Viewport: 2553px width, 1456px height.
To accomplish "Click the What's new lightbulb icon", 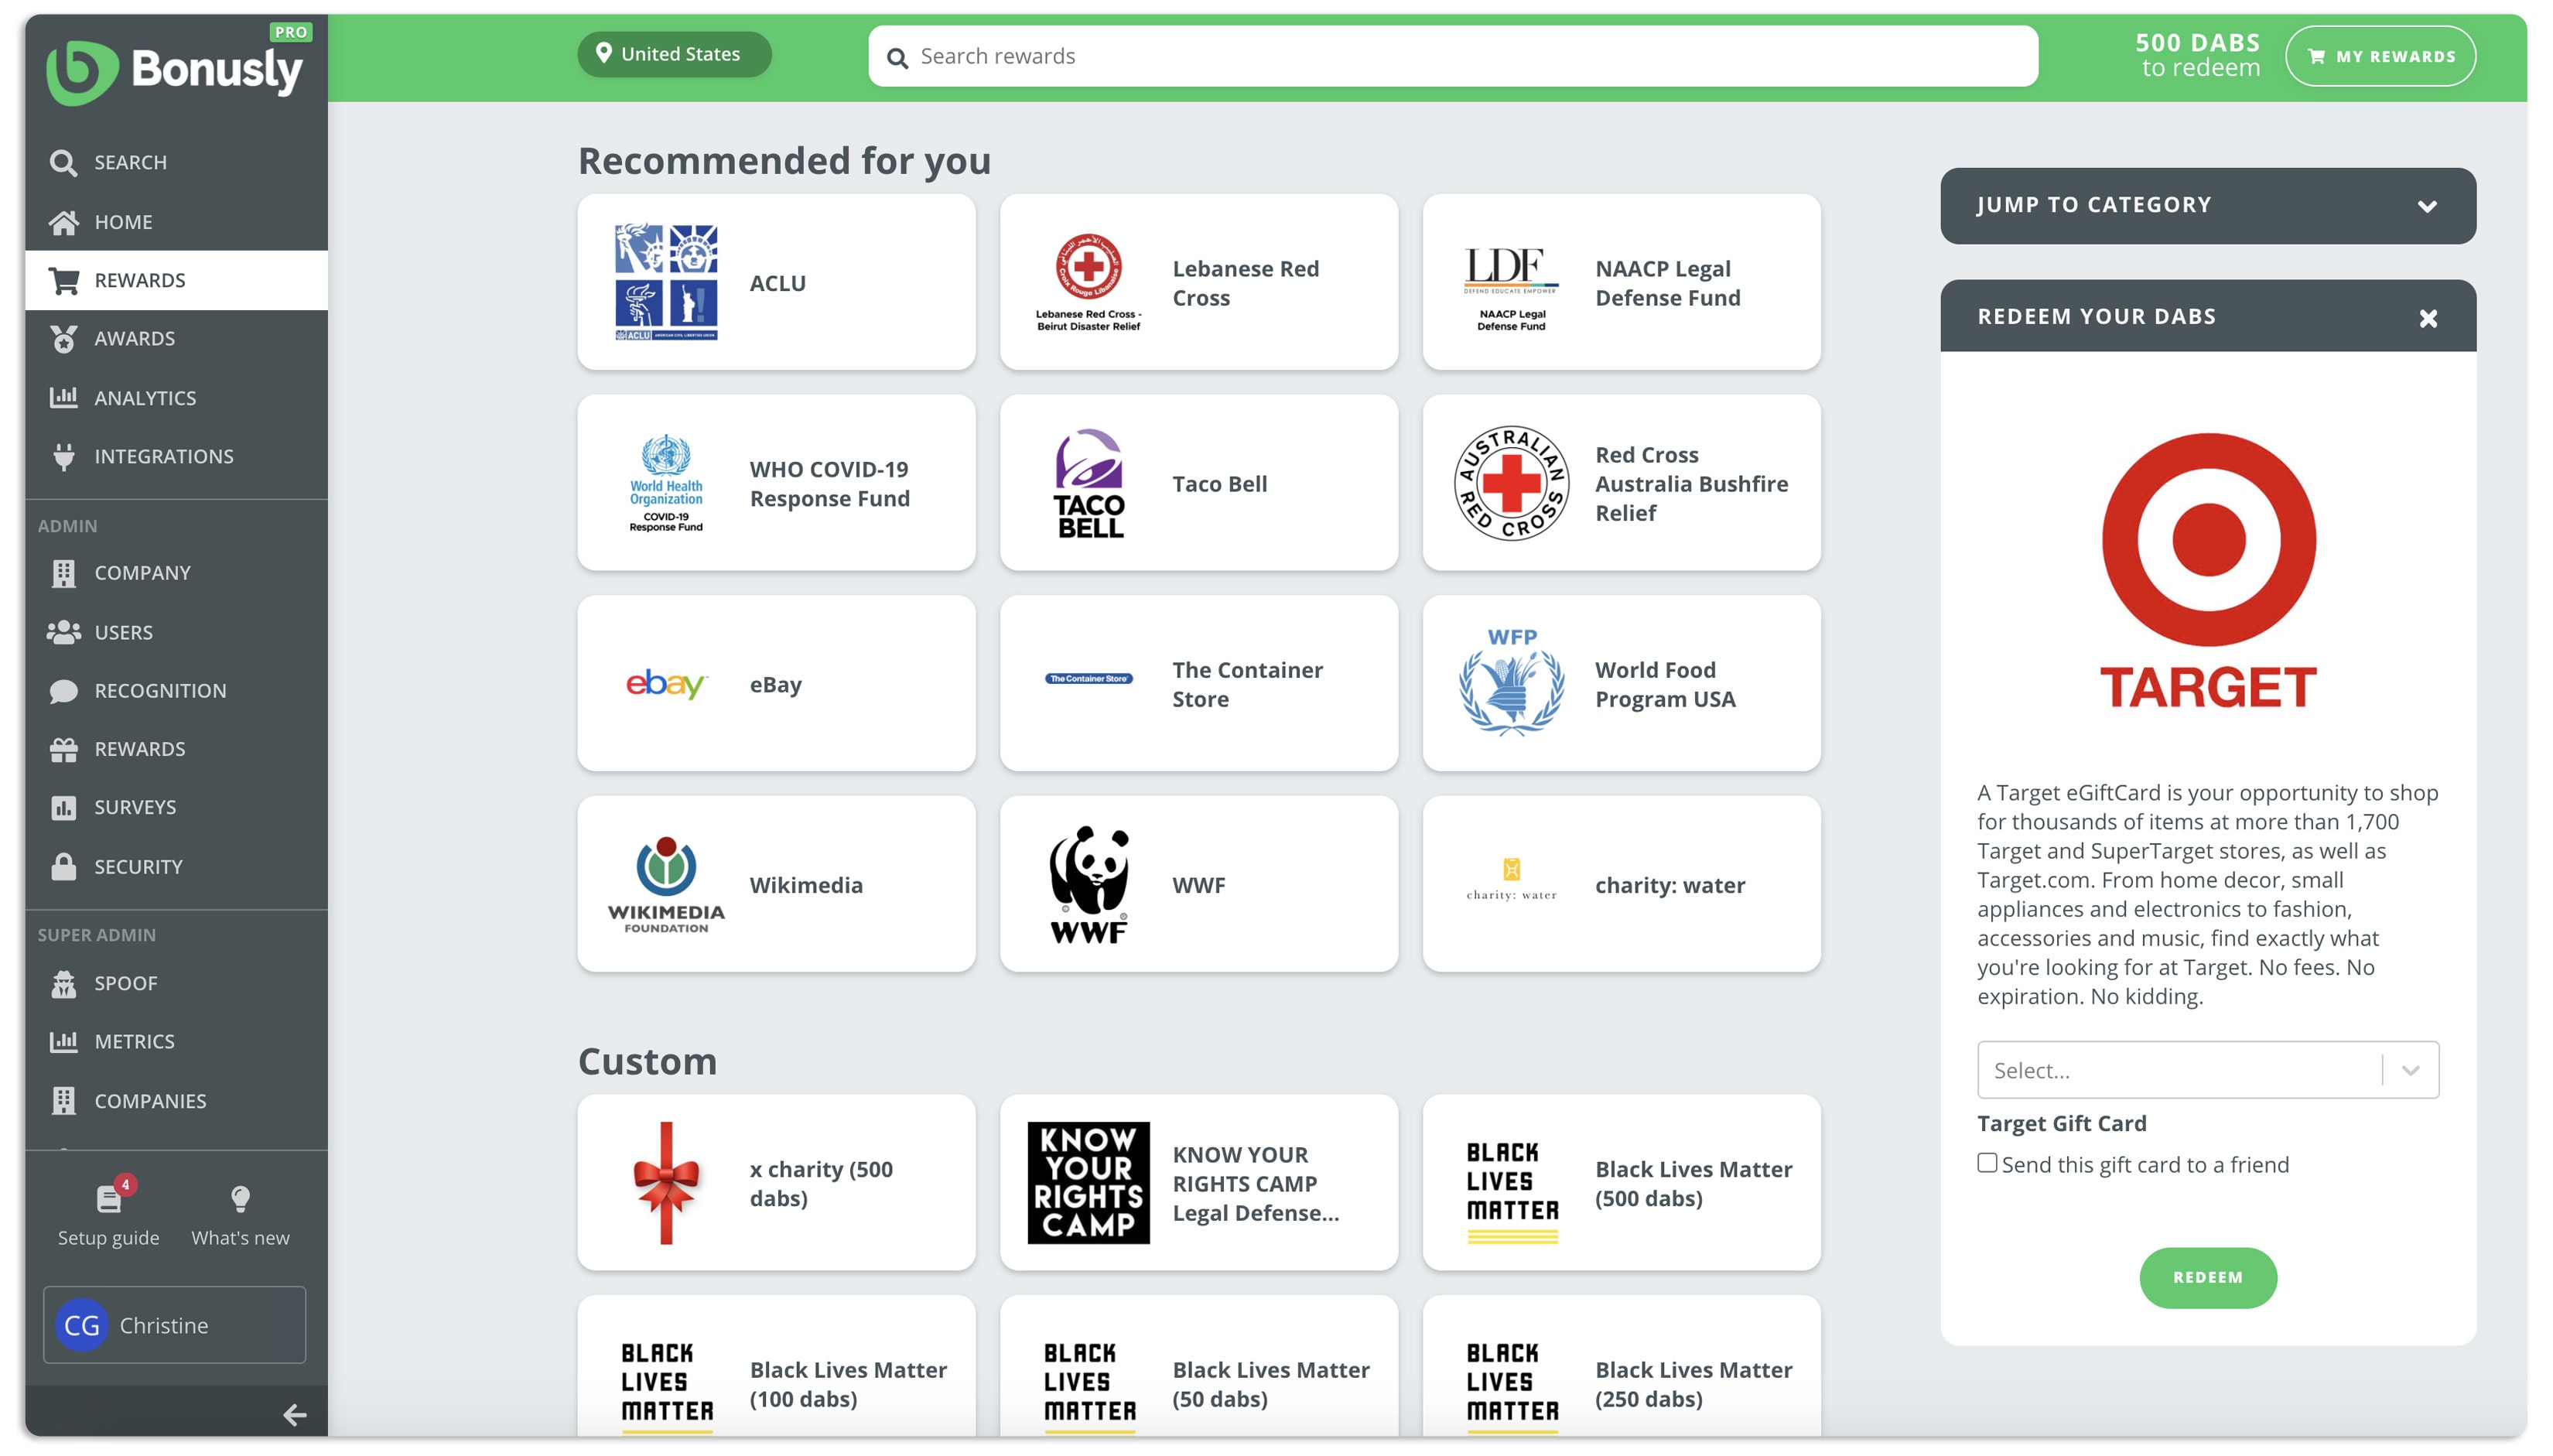I will 240,1198.
